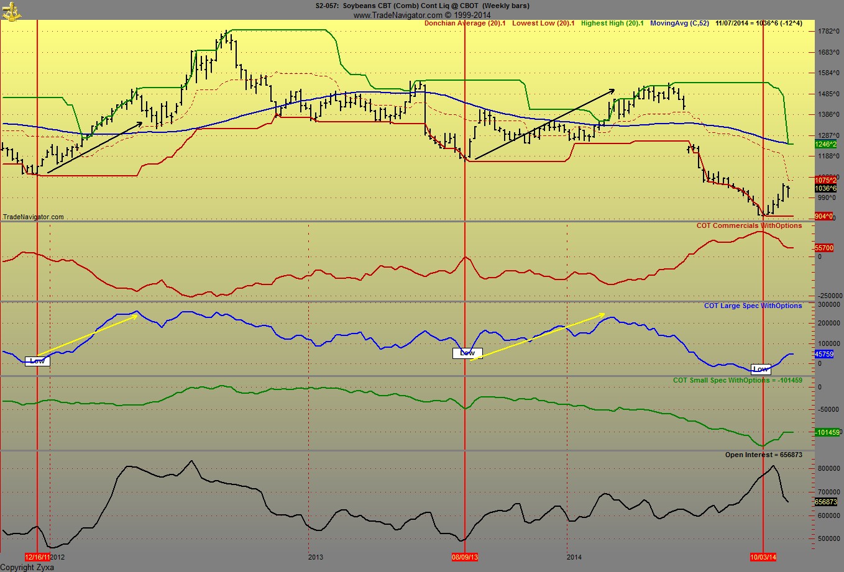The image size is (844, 572).
Task: Click the black 1036^6 last price tag
Action: click(x=825, y=188)
